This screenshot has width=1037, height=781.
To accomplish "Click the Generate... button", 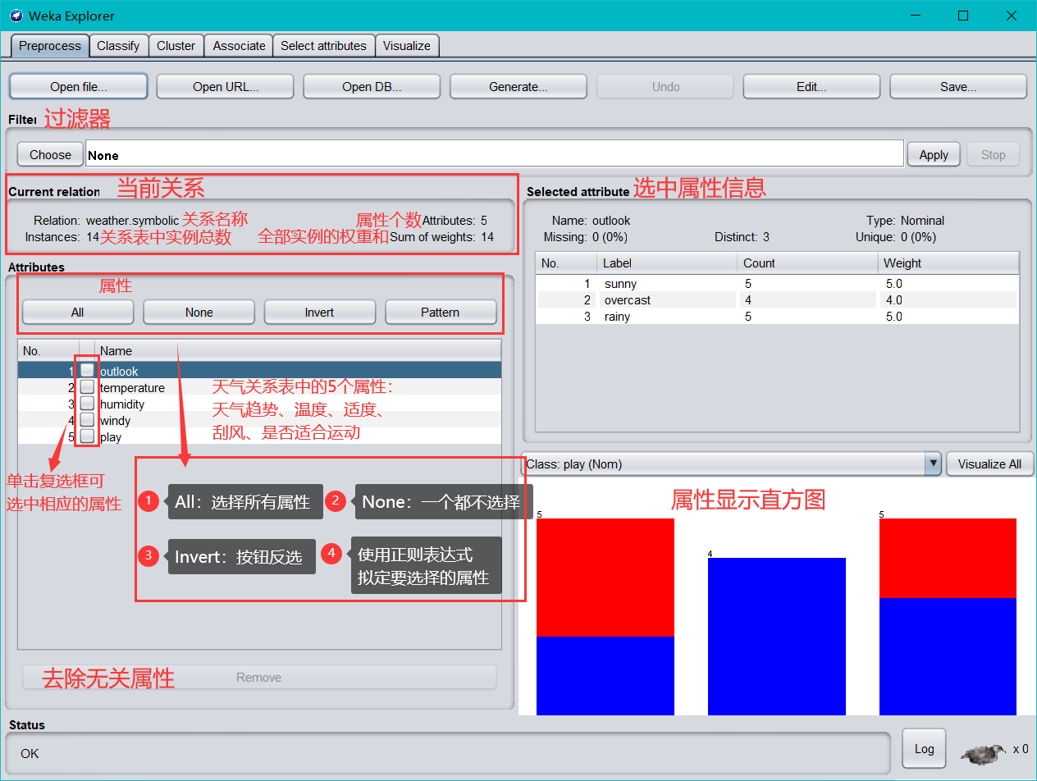I will point(518,86).
